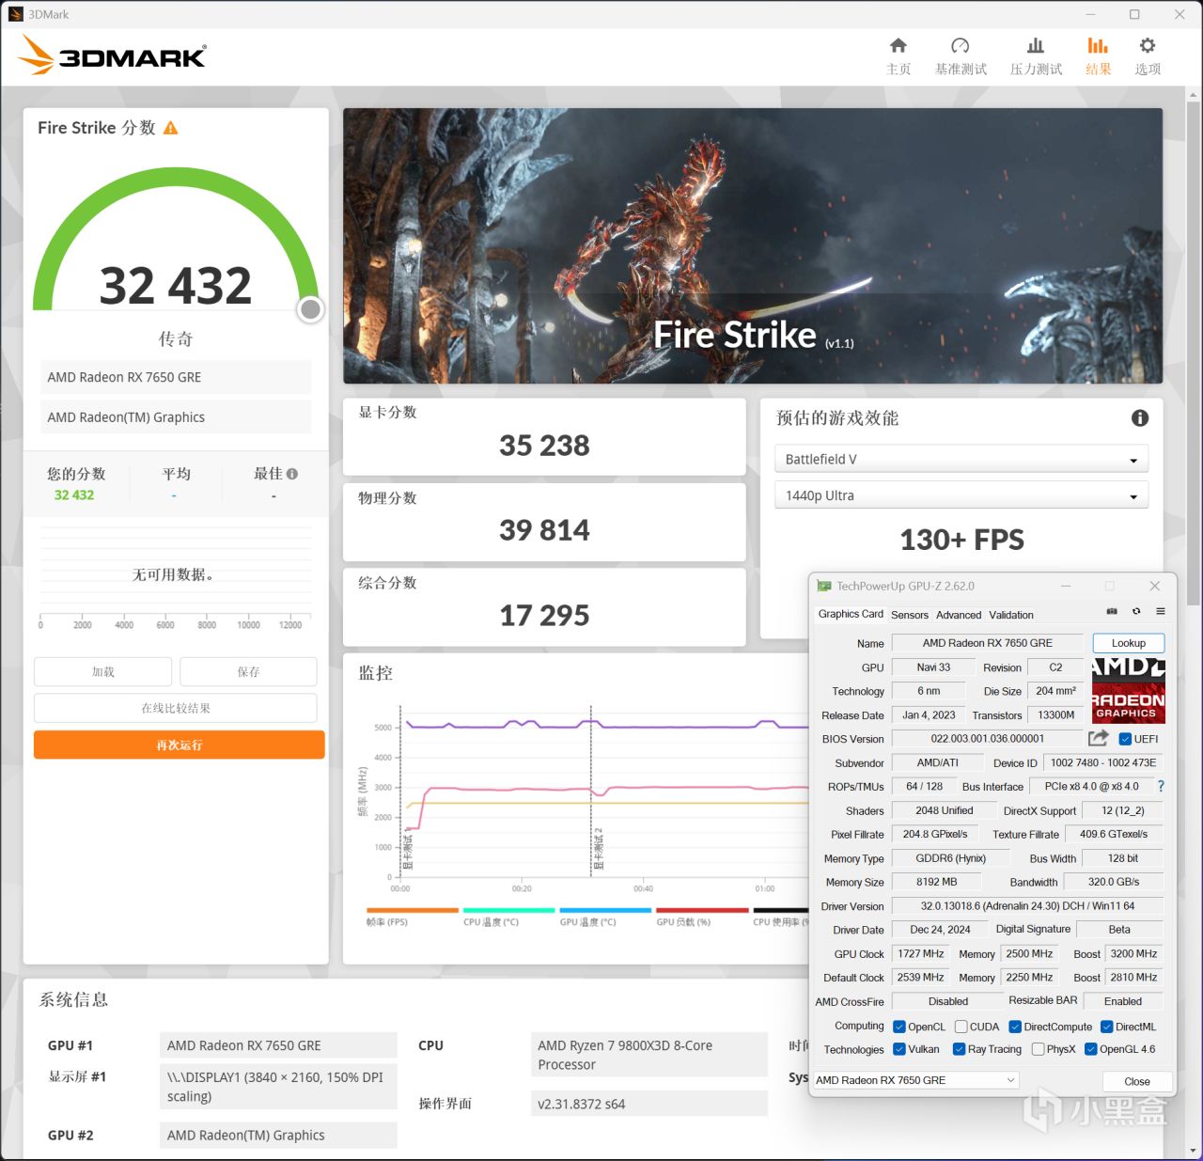Open the stress tests (压力测试) tab
This screenshot has height=1161, width=1203.
[x=1036, y=56]
